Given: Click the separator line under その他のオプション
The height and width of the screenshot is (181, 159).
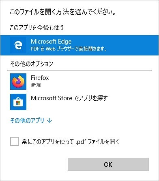Looking at the screenshot, I should (79, 71).
